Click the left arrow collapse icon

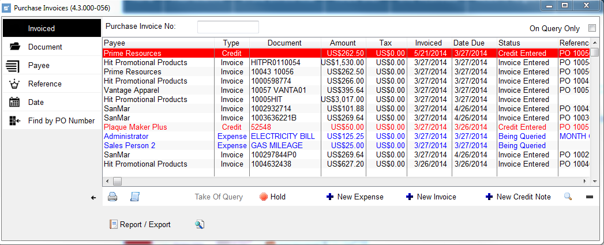[x=93, y=198]
